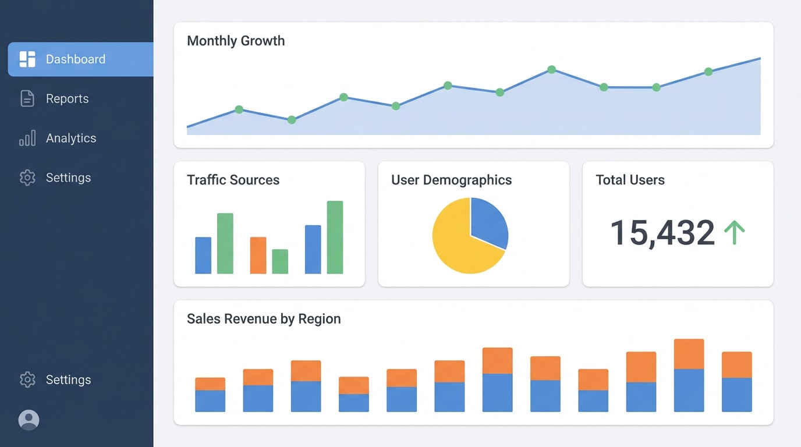The image size is (801, 447).
Task: Open the Dashboard navigation item
Action: (x=76, y=59)
